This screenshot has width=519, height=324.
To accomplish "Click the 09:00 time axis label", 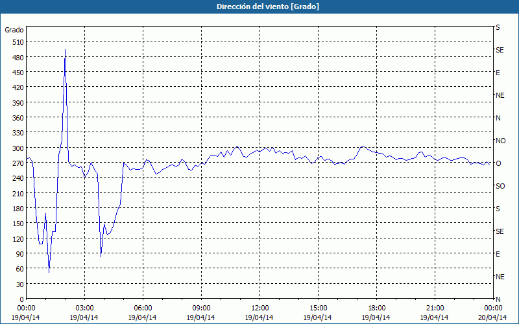I will coord(201,308).
